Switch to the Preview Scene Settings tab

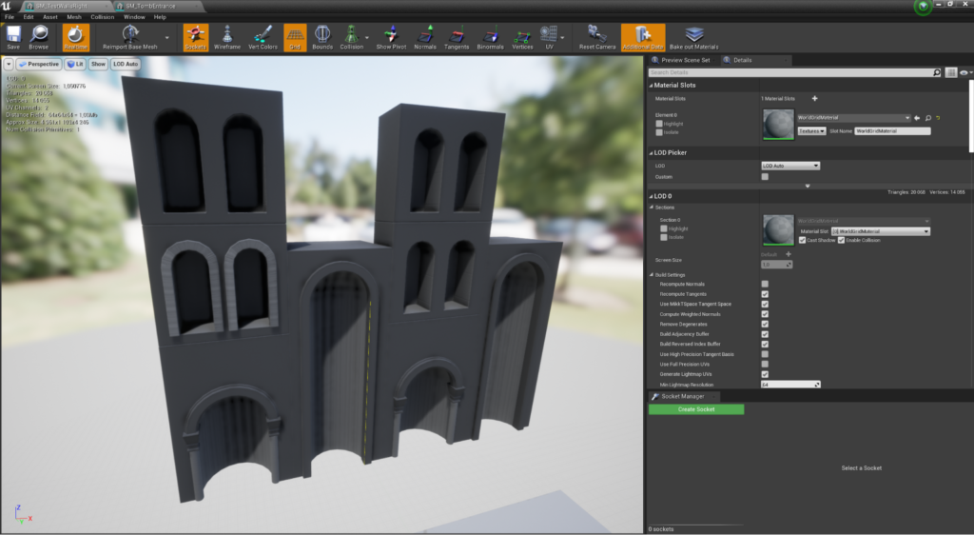683,60
